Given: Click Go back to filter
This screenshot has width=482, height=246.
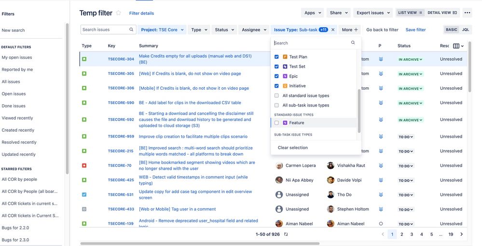Looking at the screenshot, I should (x=382, y=30).
